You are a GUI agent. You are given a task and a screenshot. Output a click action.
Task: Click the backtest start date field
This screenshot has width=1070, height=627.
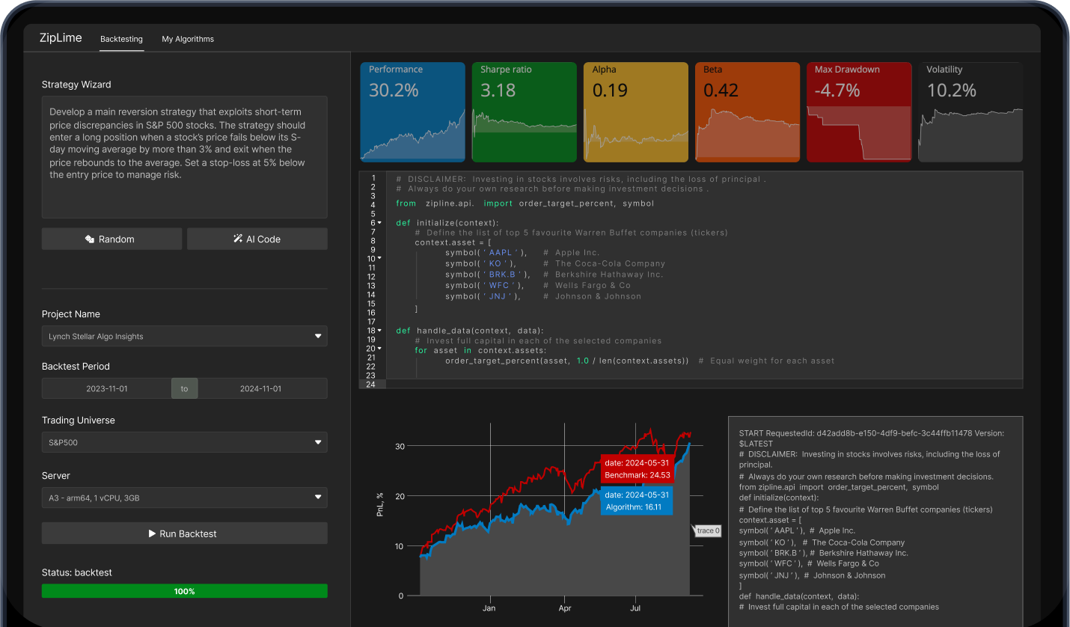pyautogui.click(x=107, y=389)
